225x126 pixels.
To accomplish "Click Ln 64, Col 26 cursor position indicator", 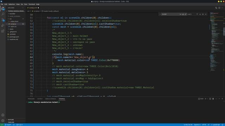I will pyautogui.click(x=188, y=125).
